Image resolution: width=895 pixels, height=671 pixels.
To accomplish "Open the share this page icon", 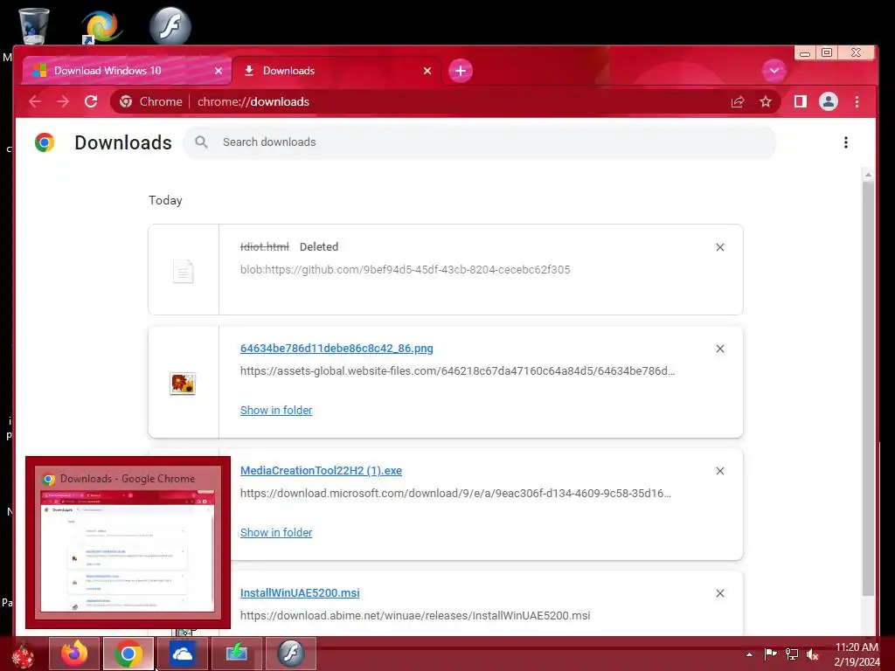I will (738, 101).
